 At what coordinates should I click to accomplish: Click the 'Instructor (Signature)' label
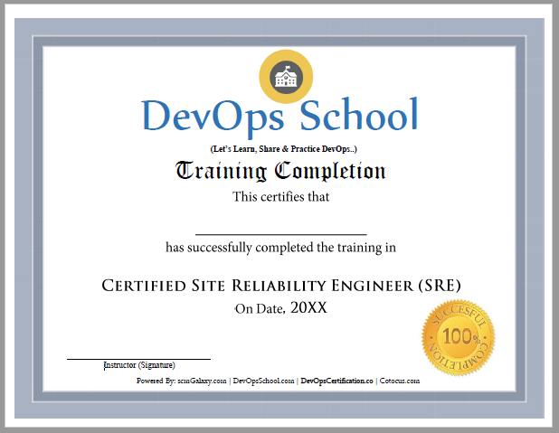pos(139,365)
